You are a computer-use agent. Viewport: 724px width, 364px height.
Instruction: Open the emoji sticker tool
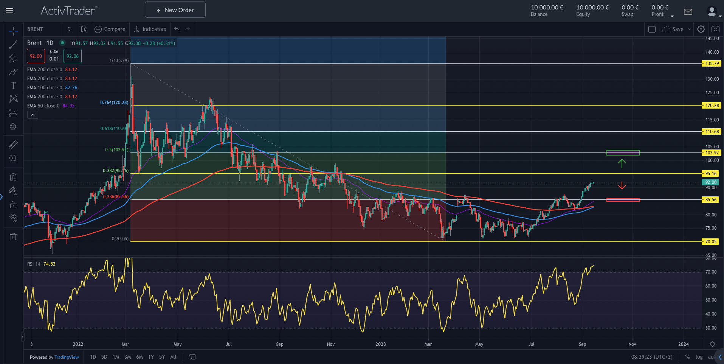coord(13,127)
